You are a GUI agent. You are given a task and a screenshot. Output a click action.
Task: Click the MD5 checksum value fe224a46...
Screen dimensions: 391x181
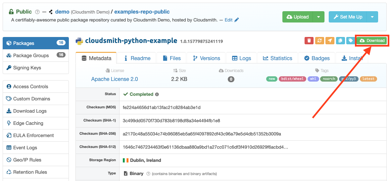tap(162, 108)
